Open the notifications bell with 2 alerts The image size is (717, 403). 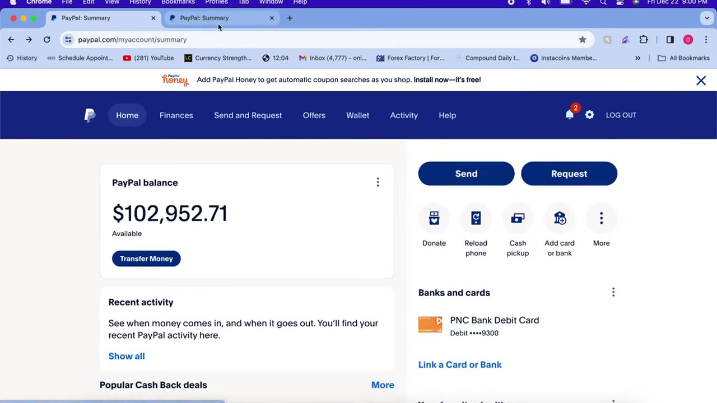[570, 115]
